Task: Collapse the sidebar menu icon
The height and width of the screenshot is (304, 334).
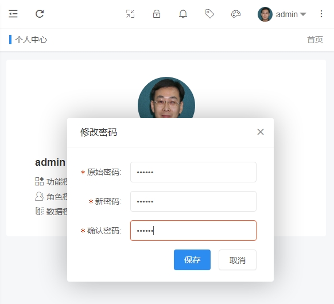Action: click(13, 14)
